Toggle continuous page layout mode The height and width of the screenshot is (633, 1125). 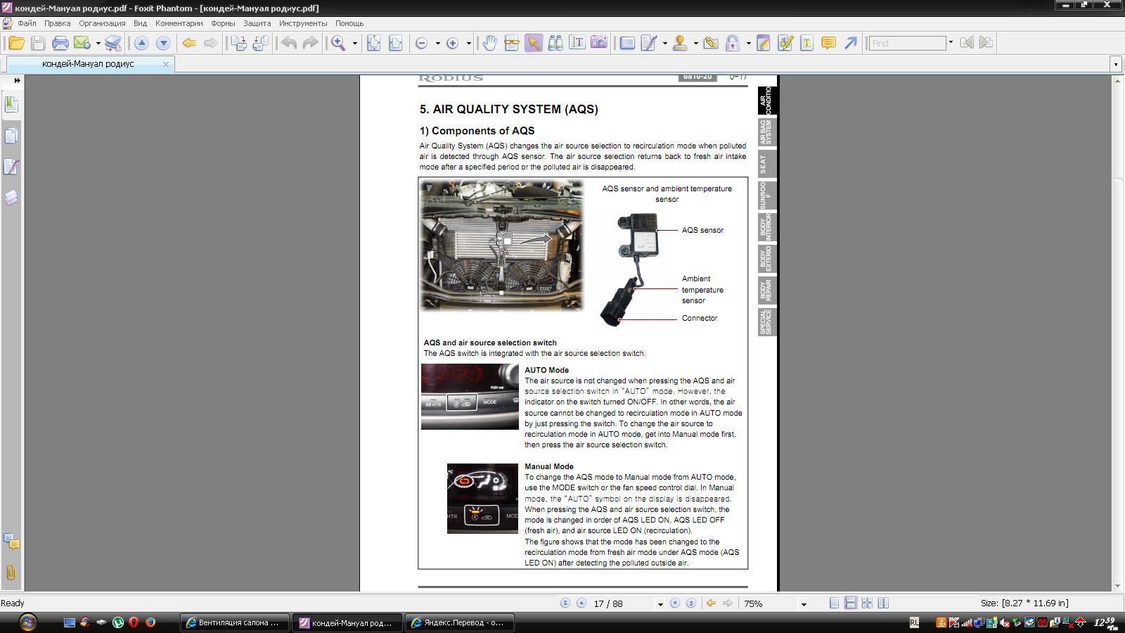pos(850,603)
